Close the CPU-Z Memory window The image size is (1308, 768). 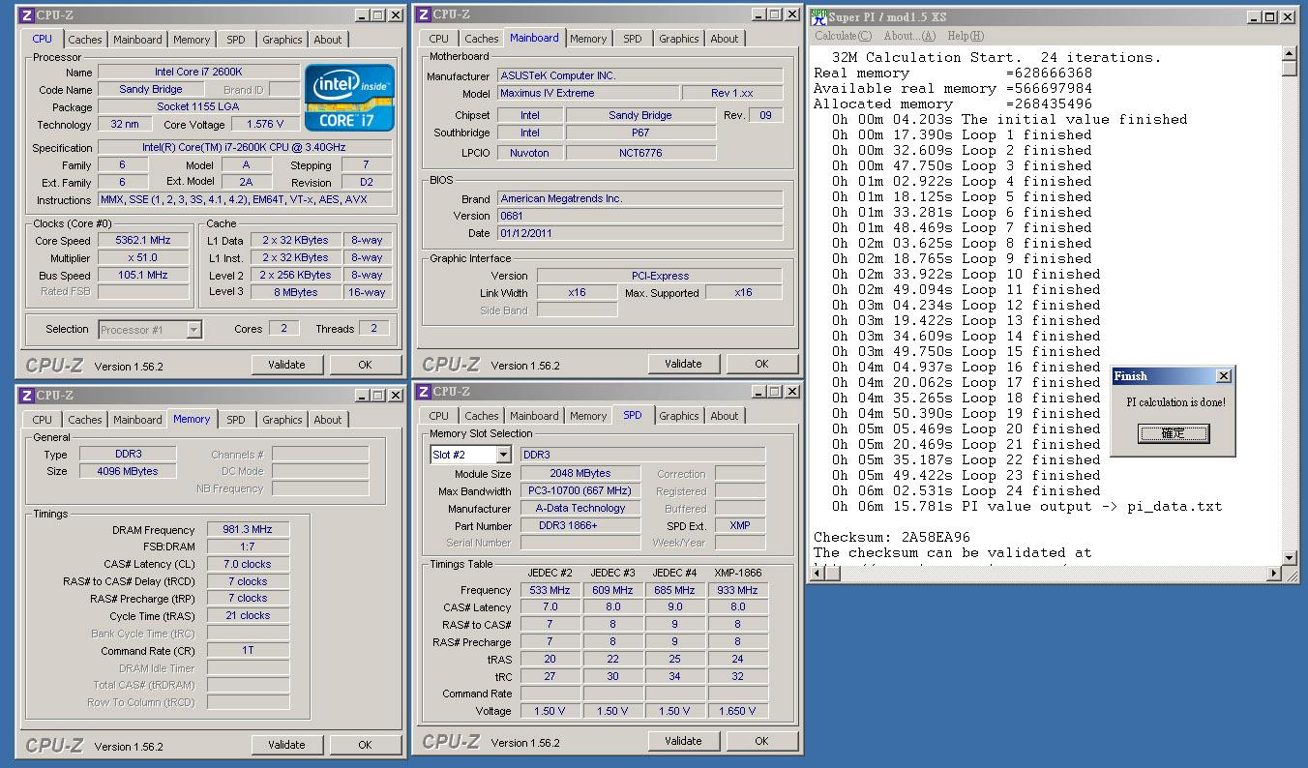point(395,396)
